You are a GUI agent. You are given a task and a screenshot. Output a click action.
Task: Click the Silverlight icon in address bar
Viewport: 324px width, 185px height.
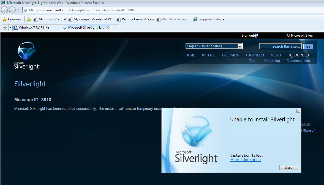pos(26,10)
